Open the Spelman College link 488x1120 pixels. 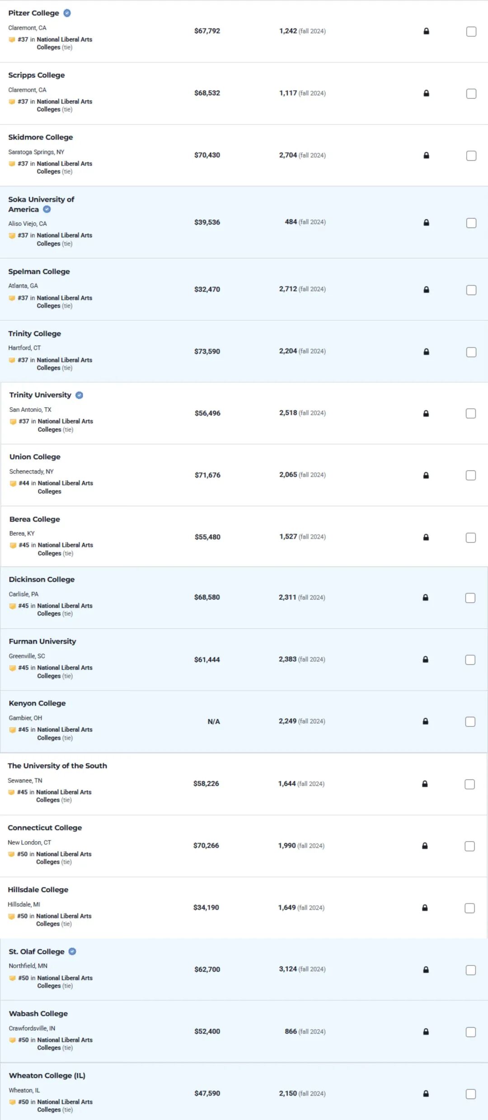point(39,272)
